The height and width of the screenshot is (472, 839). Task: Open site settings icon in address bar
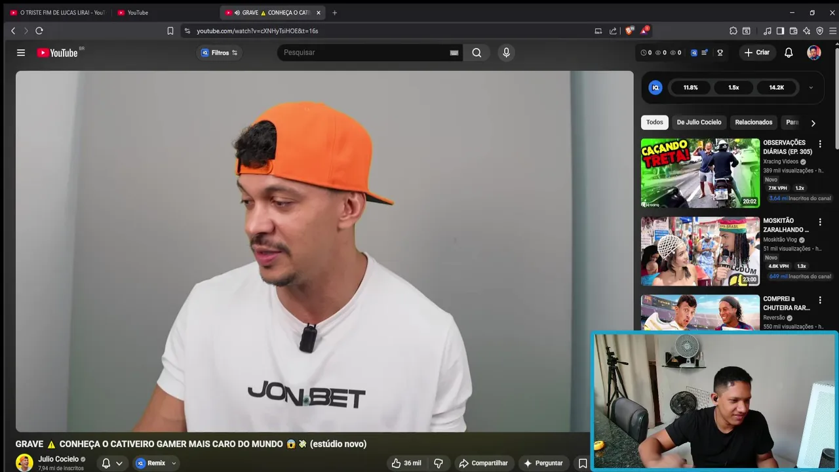point(187,31)
